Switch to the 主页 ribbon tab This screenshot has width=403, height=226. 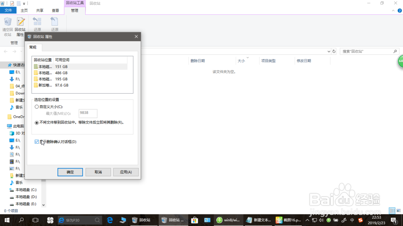(x=24, y=10)
